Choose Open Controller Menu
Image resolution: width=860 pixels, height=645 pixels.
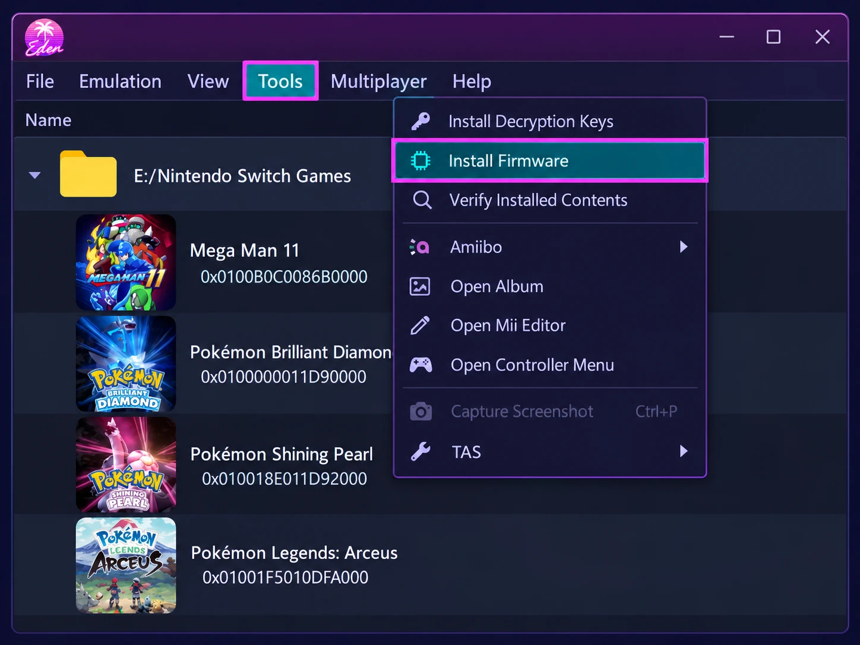550,365
